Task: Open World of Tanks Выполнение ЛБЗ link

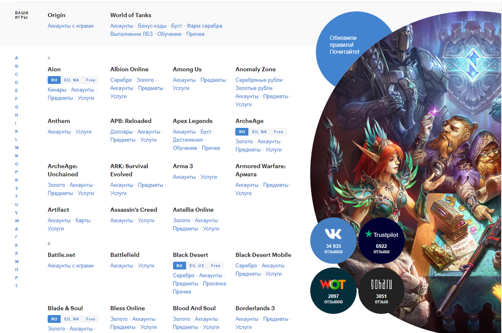Action: (x=131, y=34)
